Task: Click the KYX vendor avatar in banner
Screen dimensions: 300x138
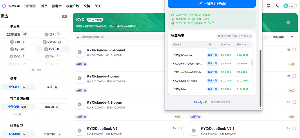Action: [288, 22]
